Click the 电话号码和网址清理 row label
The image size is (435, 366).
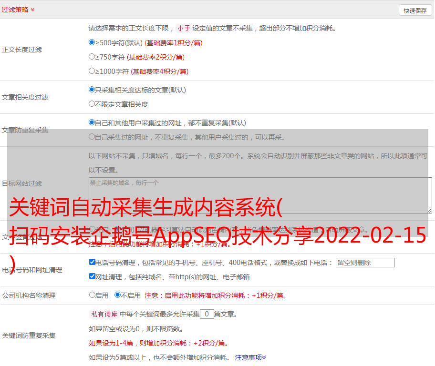pos(32,270)
